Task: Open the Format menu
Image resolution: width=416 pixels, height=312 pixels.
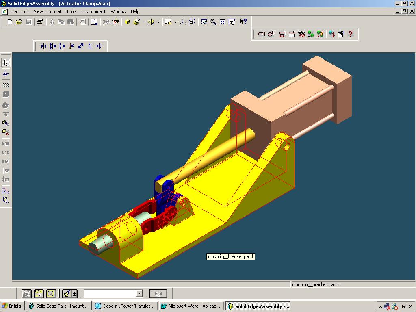Action: coord(54,11)
